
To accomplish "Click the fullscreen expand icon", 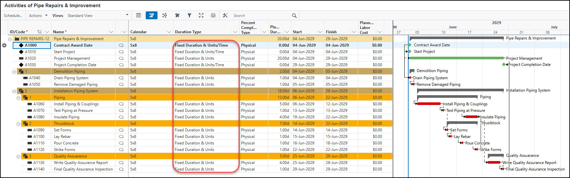I will click(201, 15).
